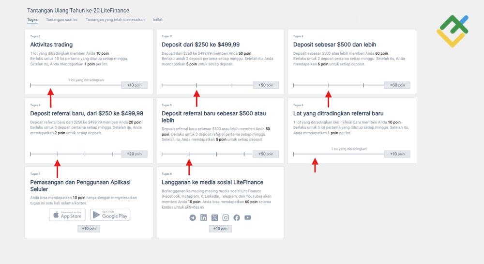This screenshot has height=264, width=484.
Task: Click +10 poin in Lot referral baru card
Action: click(397, 154)
